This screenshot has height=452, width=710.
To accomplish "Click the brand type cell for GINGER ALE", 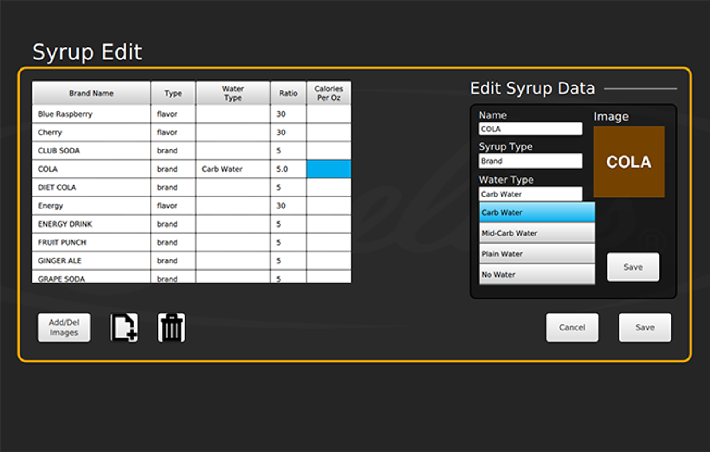I will click(x=173, y=261).
